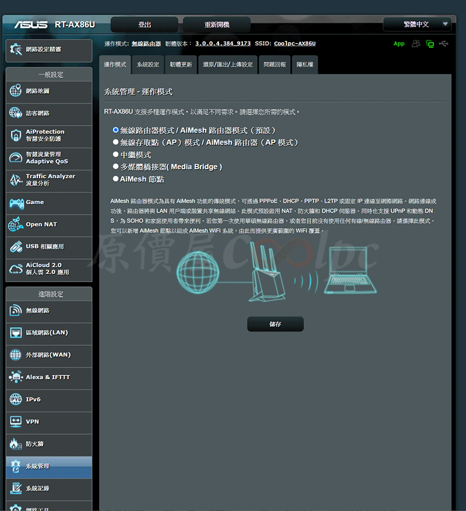The image size is (466, 511).
Task: Switch to the 韌體更新 firmware tab
Action: (181, 65)
